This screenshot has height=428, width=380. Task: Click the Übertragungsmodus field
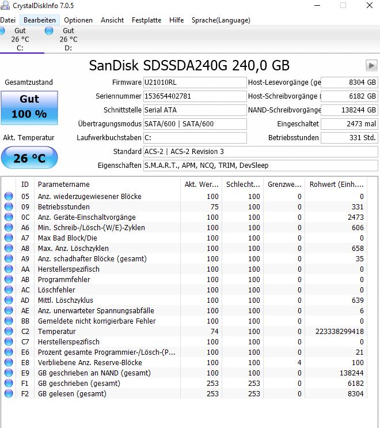(195, 124)
